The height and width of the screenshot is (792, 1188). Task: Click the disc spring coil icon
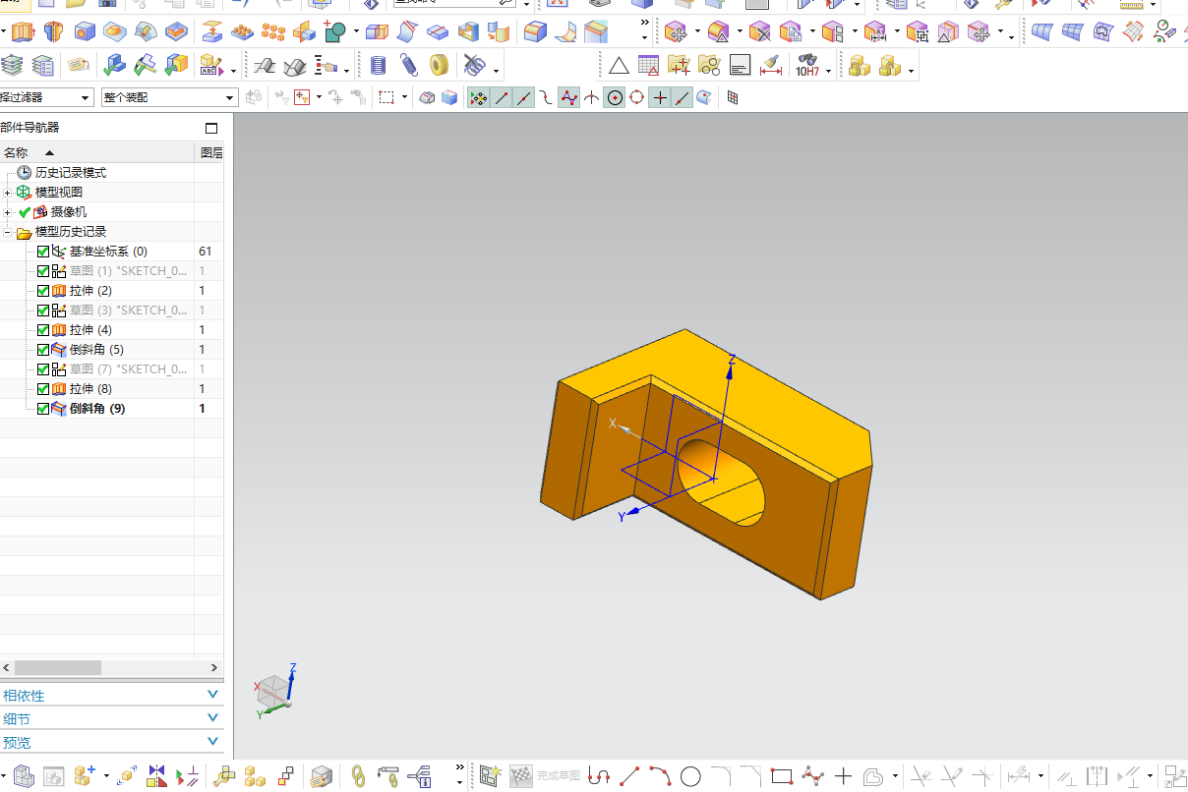click(x=440, y=66)
